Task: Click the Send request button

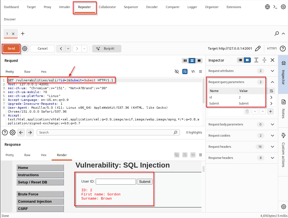Action: click(11, 49)
